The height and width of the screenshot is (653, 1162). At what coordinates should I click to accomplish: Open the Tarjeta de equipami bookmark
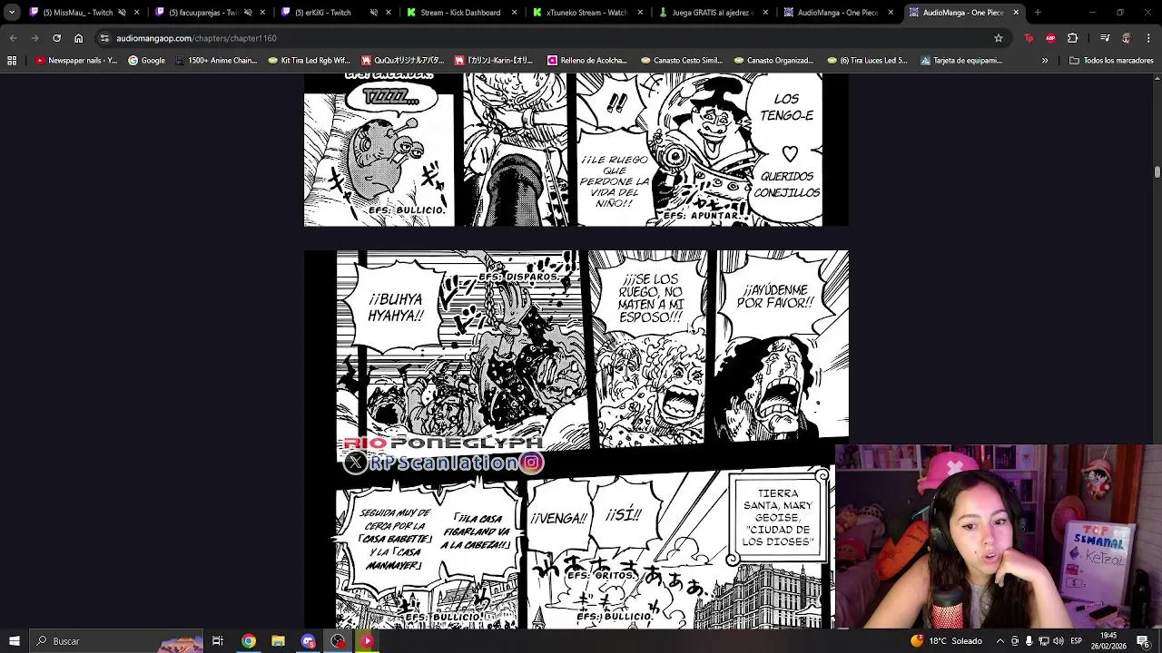961,60
